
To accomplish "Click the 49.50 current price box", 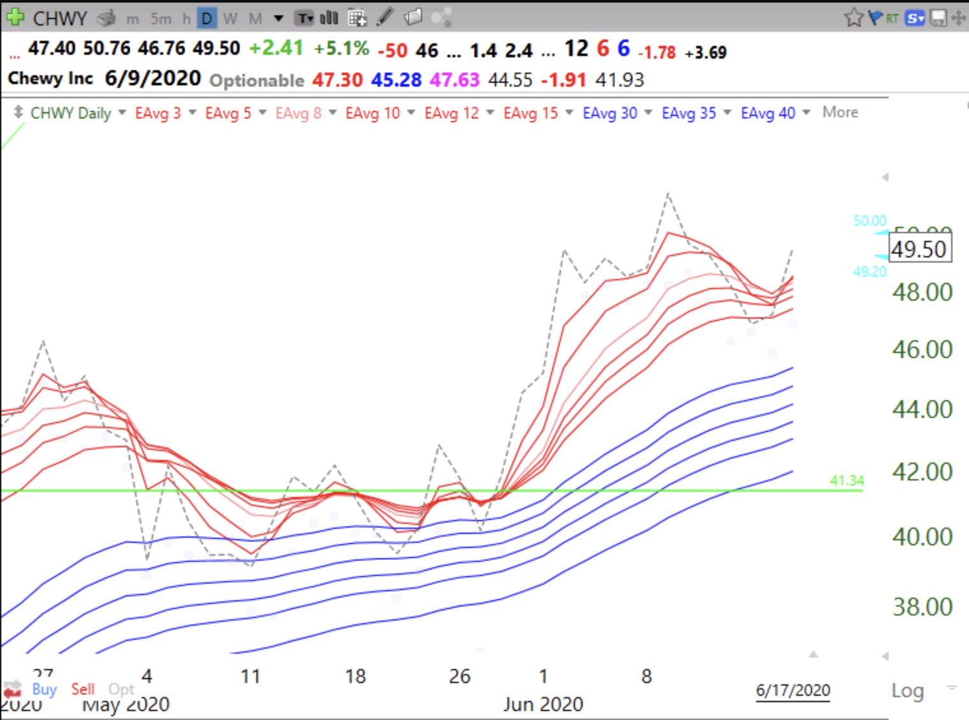I will pos(919,248).
